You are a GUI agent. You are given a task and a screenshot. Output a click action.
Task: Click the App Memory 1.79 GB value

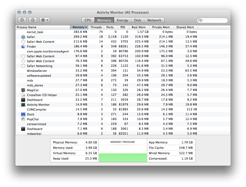coord(187,142)
